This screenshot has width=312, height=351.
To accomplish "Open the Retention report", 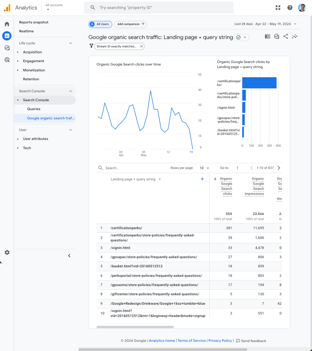I will (31, 79).
